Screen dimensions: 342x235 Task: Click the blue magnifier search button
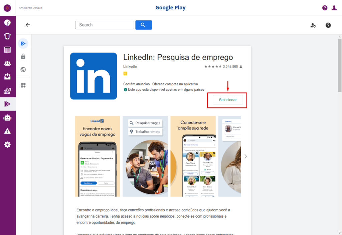144,25
